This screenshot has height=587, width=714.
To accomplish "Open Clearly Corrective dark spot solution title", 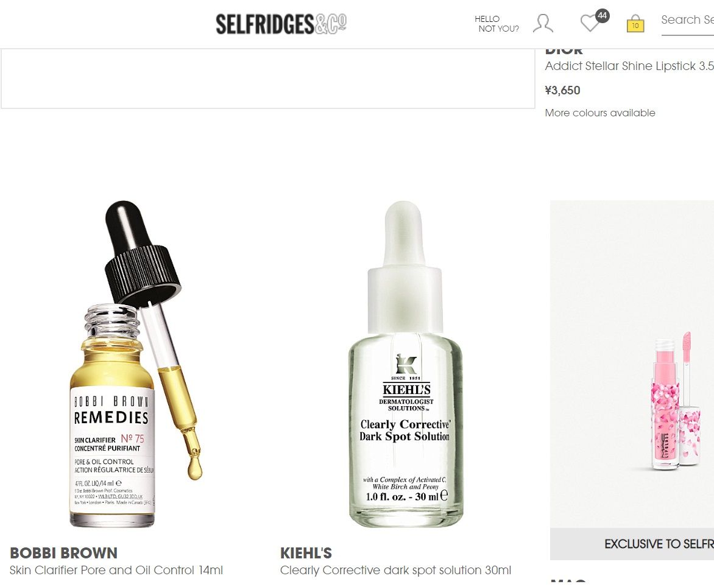I will tap(395, 571).
